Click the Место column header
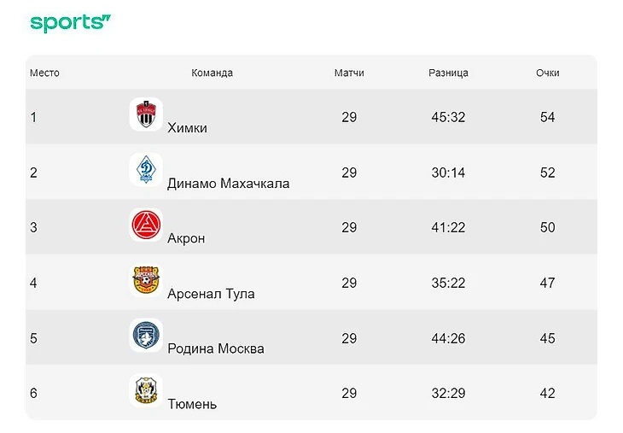This screenshot has height=433, width=623. (44, 73)
